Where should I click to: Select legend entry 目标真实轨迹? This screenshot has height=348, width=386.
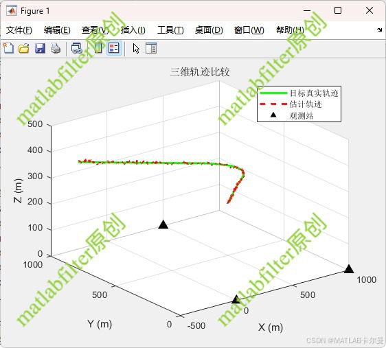pos(314,93)
